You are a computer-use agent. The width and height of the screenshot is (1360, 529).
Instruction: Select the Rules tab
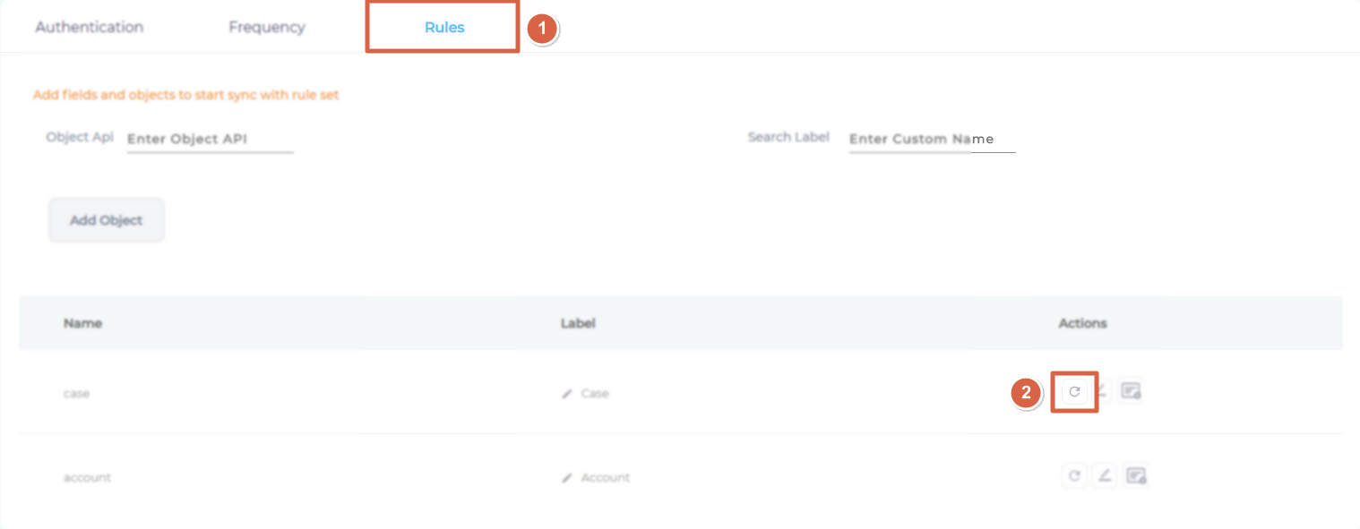point(443,27)
